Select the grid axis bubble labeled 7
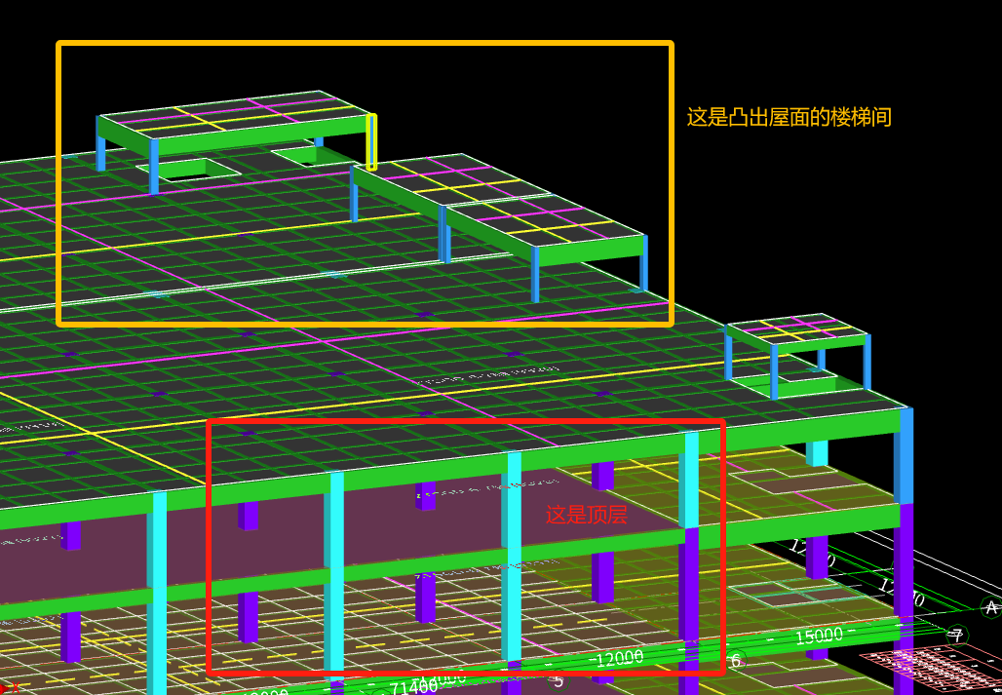1002x695 pixels. (956, 636)
